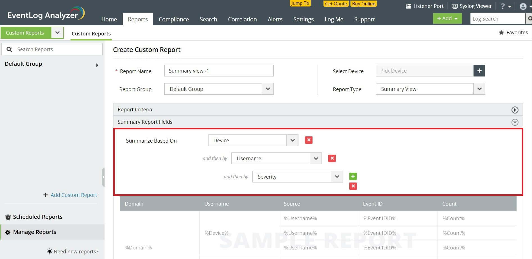Viewport: 532px width, 259px height.
Task: Add another summarize field with green plus
Action: coord(353,176)
